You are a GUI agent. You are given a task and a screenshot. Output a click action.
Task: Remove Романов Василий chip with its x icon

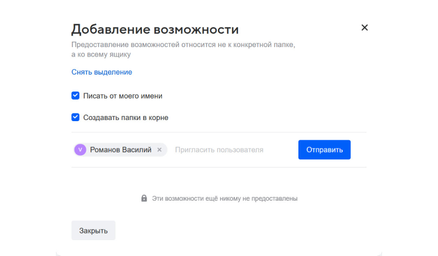click(x=159, y=150)
